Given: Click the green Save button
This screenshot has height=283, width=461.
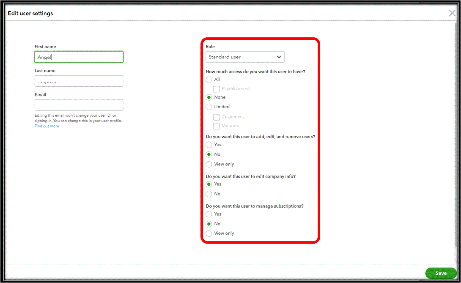Looking at the screenshot, I should pyautogui.click(x=441, y=273).
